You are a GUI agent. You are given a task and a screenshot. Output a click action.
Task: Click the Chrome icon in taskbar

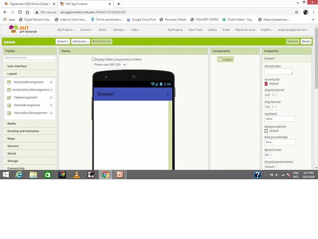tap(106, 174)
